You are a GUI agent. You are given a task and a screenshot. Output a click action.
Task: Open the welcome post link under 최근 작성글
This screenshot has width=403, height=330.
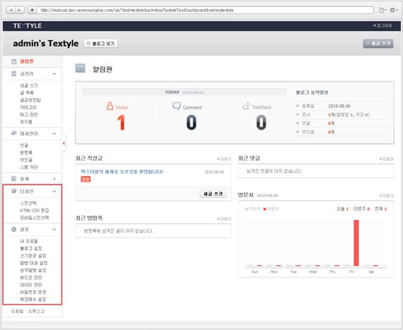[x=122, y=172]
